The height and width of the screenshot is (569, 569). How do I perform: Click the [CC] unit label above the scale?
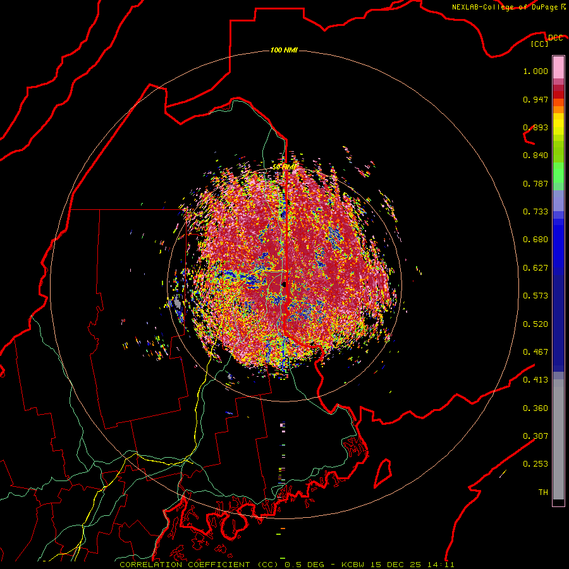pos(540,44)
